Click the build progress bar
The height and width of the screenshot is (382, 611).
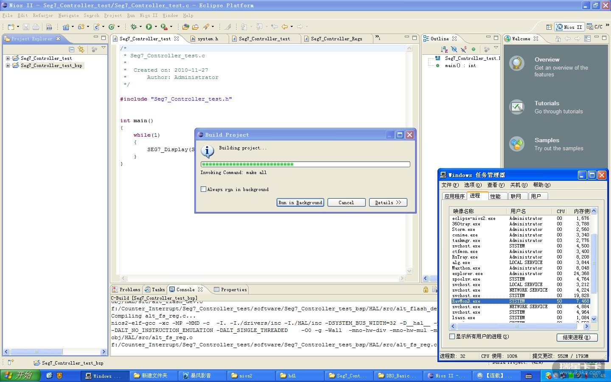[305, 164]
